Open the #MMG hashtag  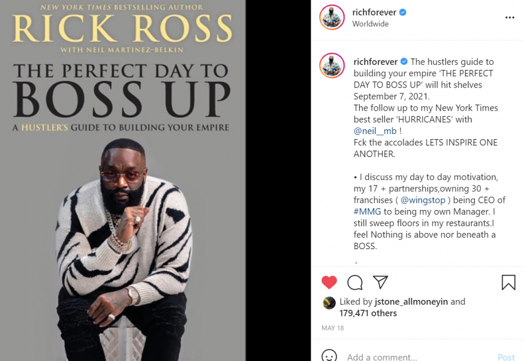point(367,212)
